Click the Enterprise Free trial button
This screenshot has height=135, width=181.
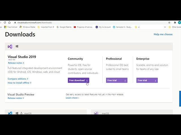point(147,80)
